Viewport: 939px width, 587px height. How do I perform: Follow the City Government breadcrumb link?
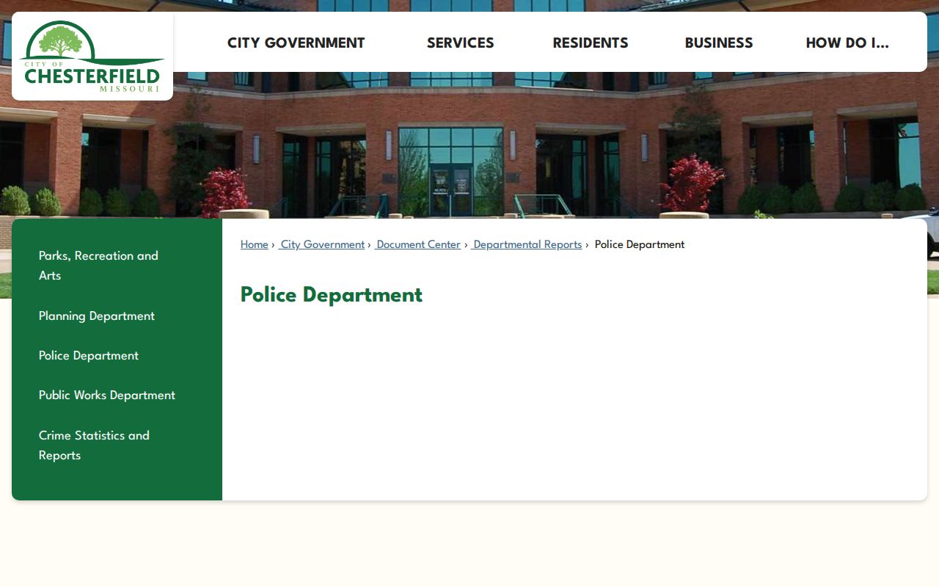pos(321,244)
